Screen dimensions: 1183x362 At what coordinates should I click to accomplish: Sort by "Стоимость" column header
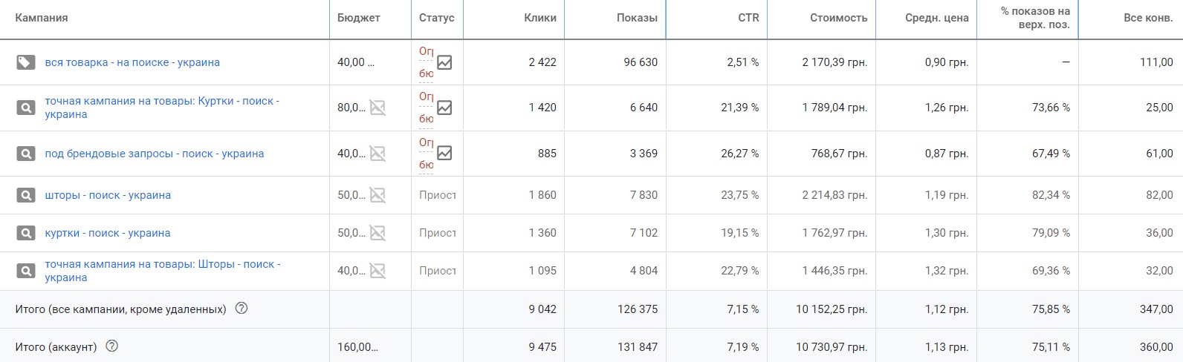pyautogui.click(x=838, y=18)
